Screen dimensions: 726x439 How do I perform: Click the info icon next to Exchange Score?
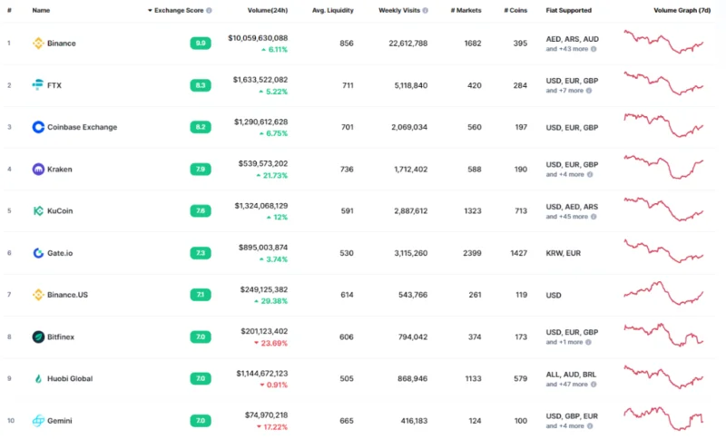click(x=209, y=10)
